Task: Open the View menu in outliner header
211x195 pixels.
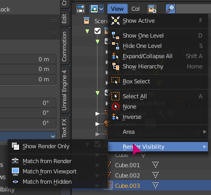Action: (x=118, y=9)
